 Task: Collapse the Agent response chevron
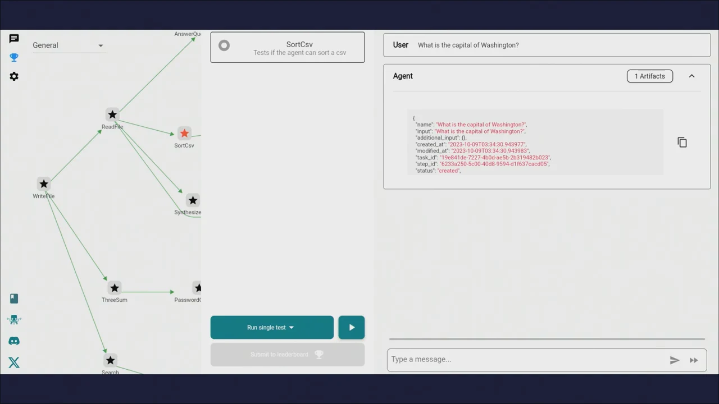pyautogui.click(x=691, y=76)
